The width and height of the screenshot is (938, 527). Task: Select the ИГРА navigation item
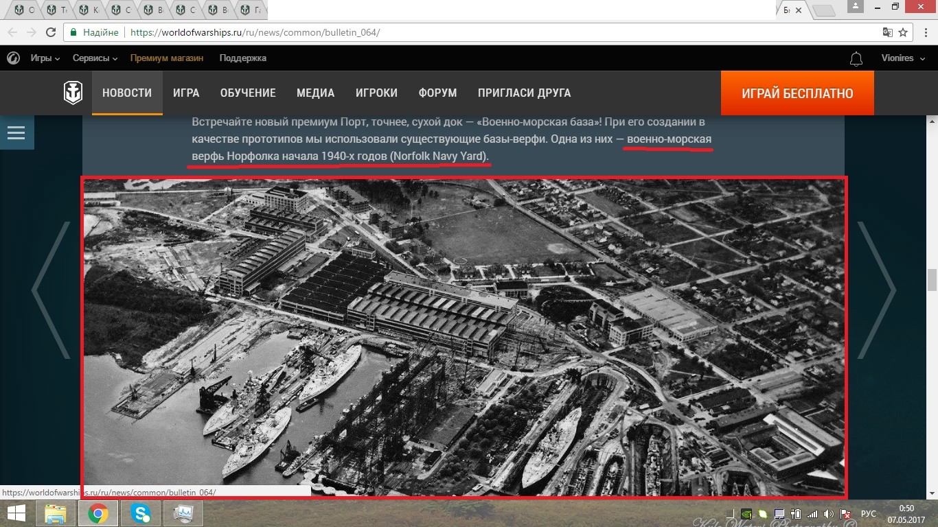pos(186,93)
